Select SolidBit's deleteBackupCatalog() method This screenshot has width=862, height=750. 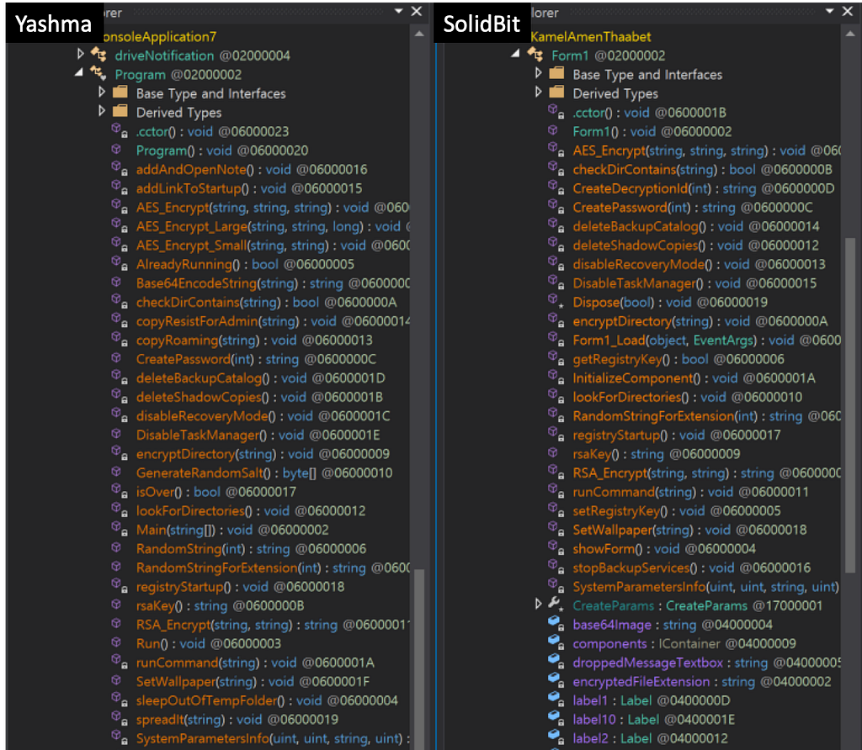[x=696, y=226]
